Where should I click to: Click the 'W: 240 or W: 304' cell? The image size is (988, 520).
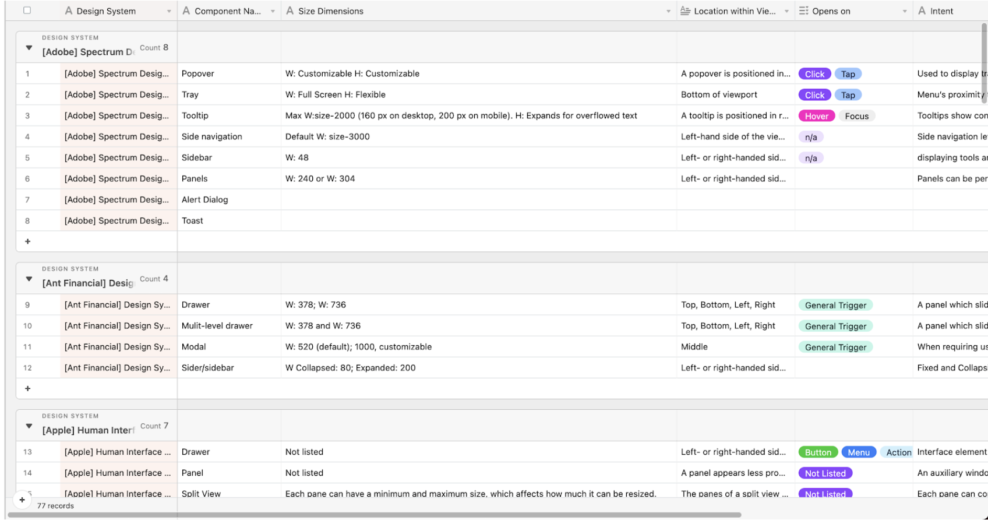pyautogui.click(x=479, y=178)
